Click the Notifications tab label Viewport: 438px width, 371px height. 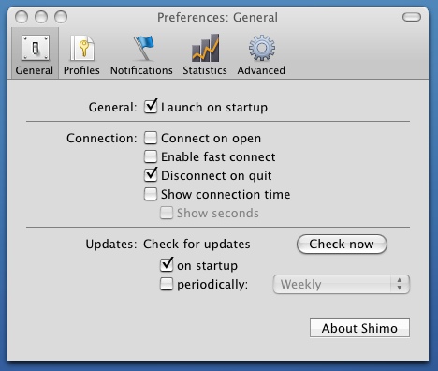click(x=141, y=70)
